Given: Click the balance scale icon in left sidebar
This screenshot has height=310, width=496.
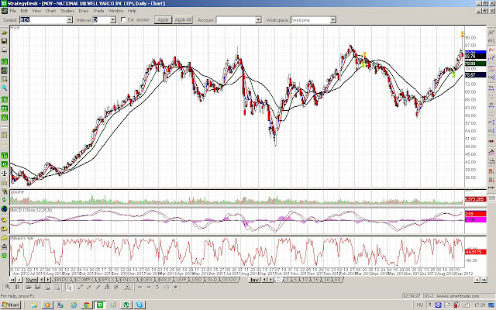Looking at the screenshot, I should tap(5, 173).
